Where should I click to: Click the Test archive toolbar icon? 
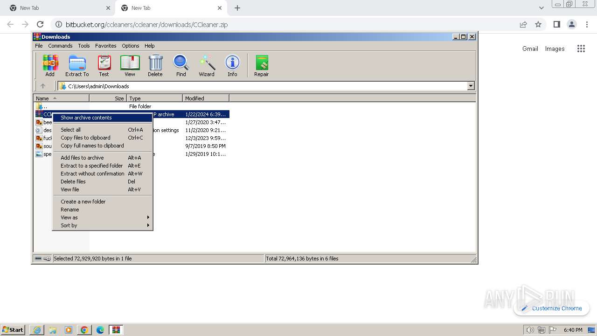(x=104, y=66)
